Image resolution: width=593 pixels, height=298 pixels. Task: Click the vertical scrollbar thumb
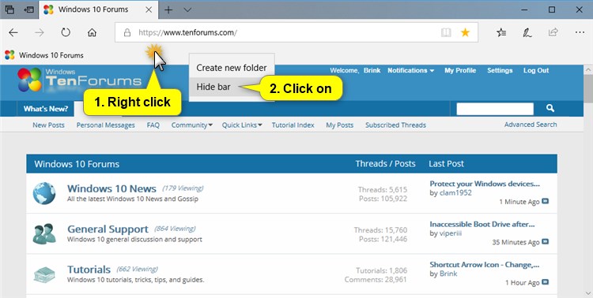588,88
